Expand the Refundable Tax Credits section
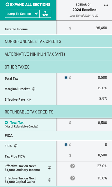 [56, 112]
